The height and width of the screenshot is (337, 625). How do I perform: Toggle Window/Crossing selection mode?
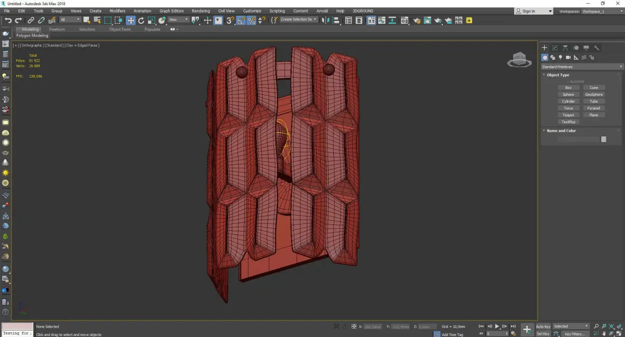coord(118,20)
